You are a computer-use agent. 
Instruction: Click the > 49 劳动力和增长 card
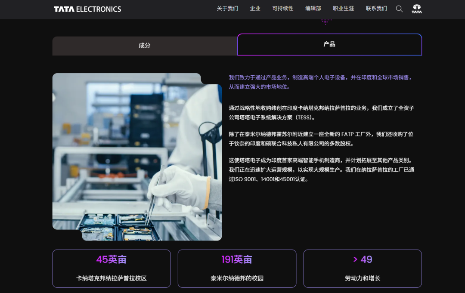[363, 268]
